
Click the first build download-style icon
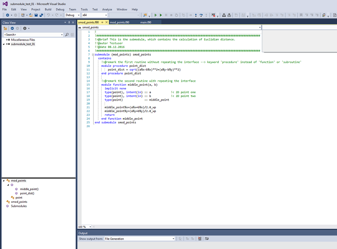(x=224, y=15)
